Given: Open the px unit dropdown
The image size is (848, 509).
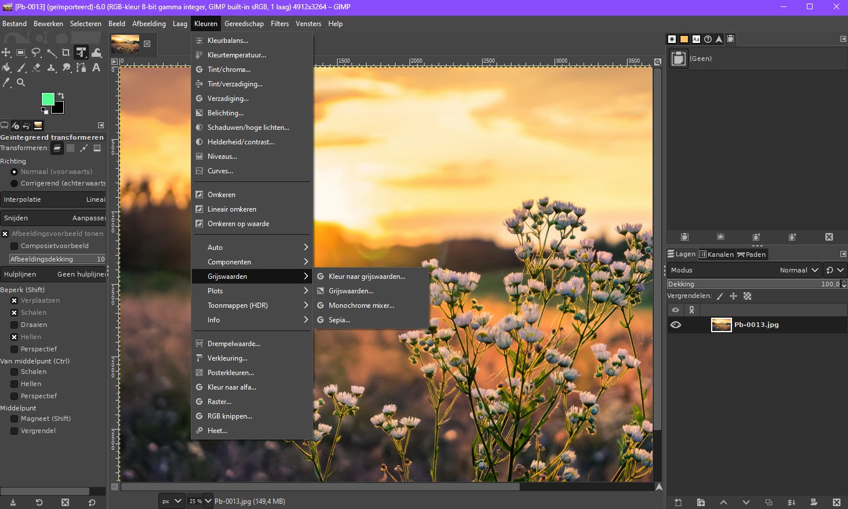Looking at the screenshot, I should [171, 501].
